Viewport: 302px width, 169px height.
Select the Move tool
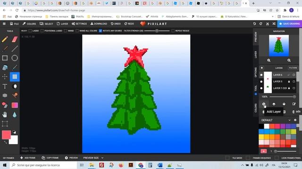point(5,77)
